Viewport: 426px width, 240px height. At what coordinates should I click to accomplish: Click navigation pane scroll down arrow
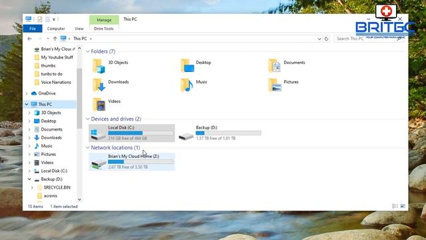tap(79, 199)
